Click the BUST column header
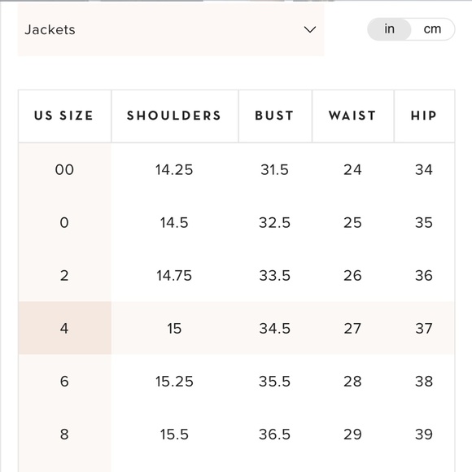 [275, 116]
